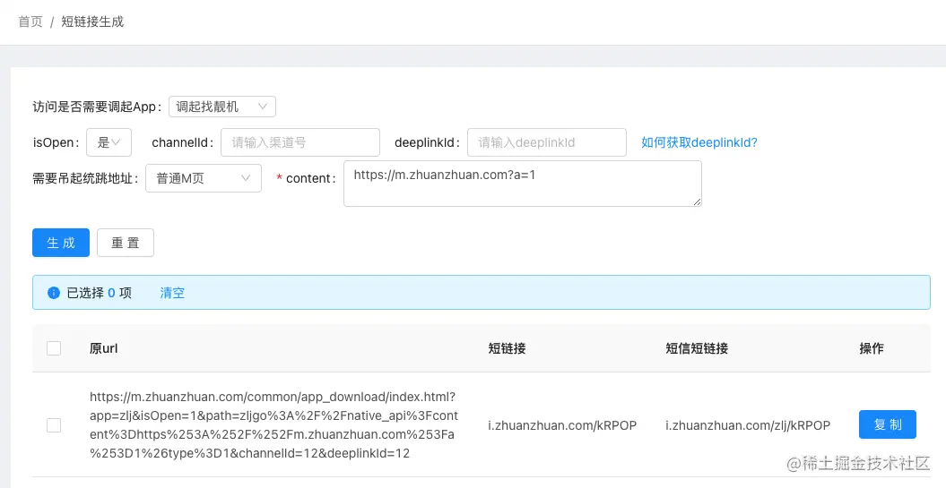The width and height of the screenshot is (946, 488).
Task: Focus the channelId input field
Action: coord(300,142)
